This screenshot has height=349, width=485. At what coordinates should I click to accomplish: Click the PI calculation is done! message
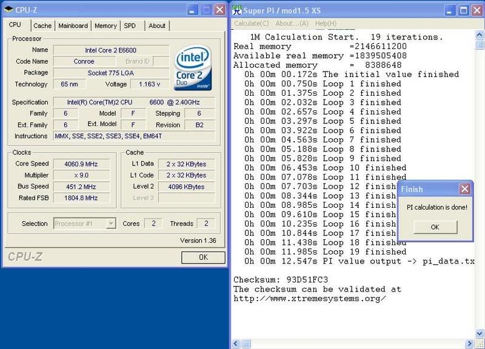click(436, 207)
